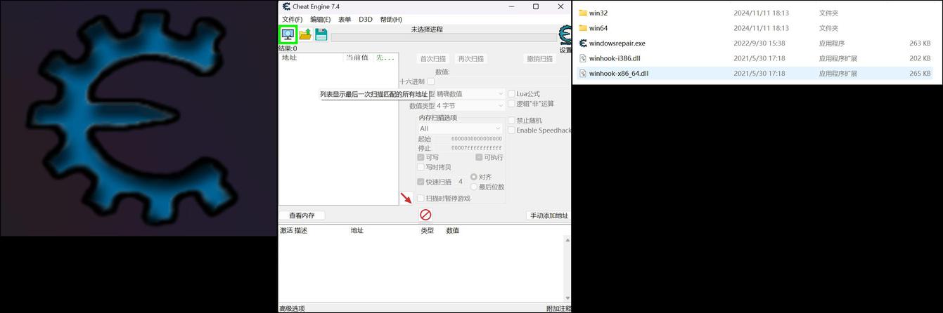Click the Cheat Engine logo settings icon
This screenshot has height=313, width=943.
point(565,35)
